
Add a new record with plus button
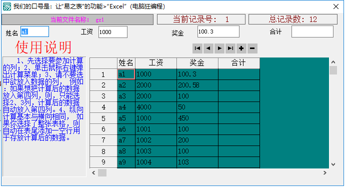[241, 48]
